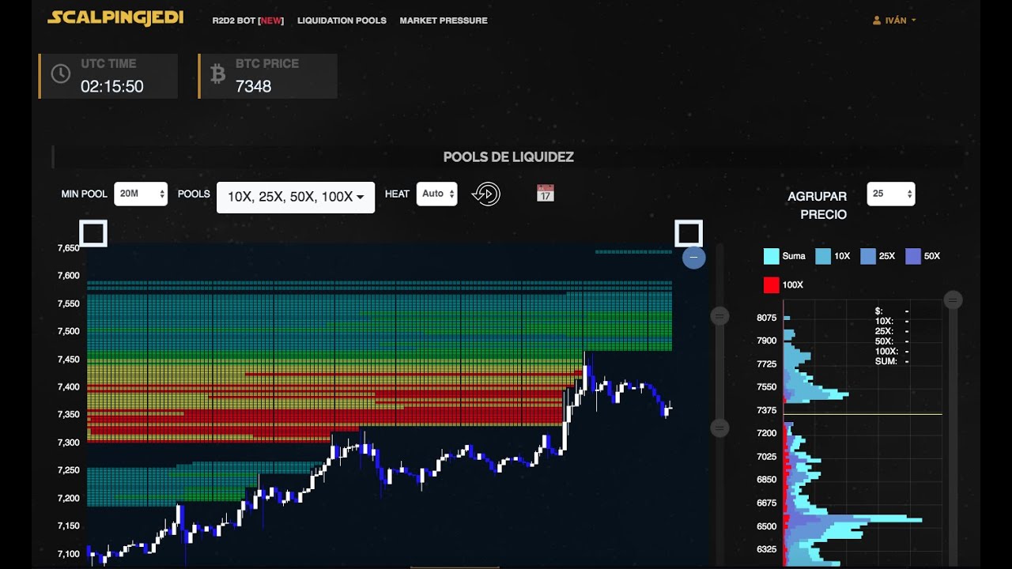Click the Bitcoin symbol icon

pyautogui.click(x=217, y=74)
